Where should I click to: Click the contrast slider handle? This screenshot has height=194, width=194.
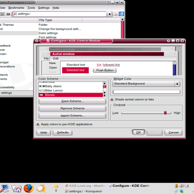tap(165, 113)
